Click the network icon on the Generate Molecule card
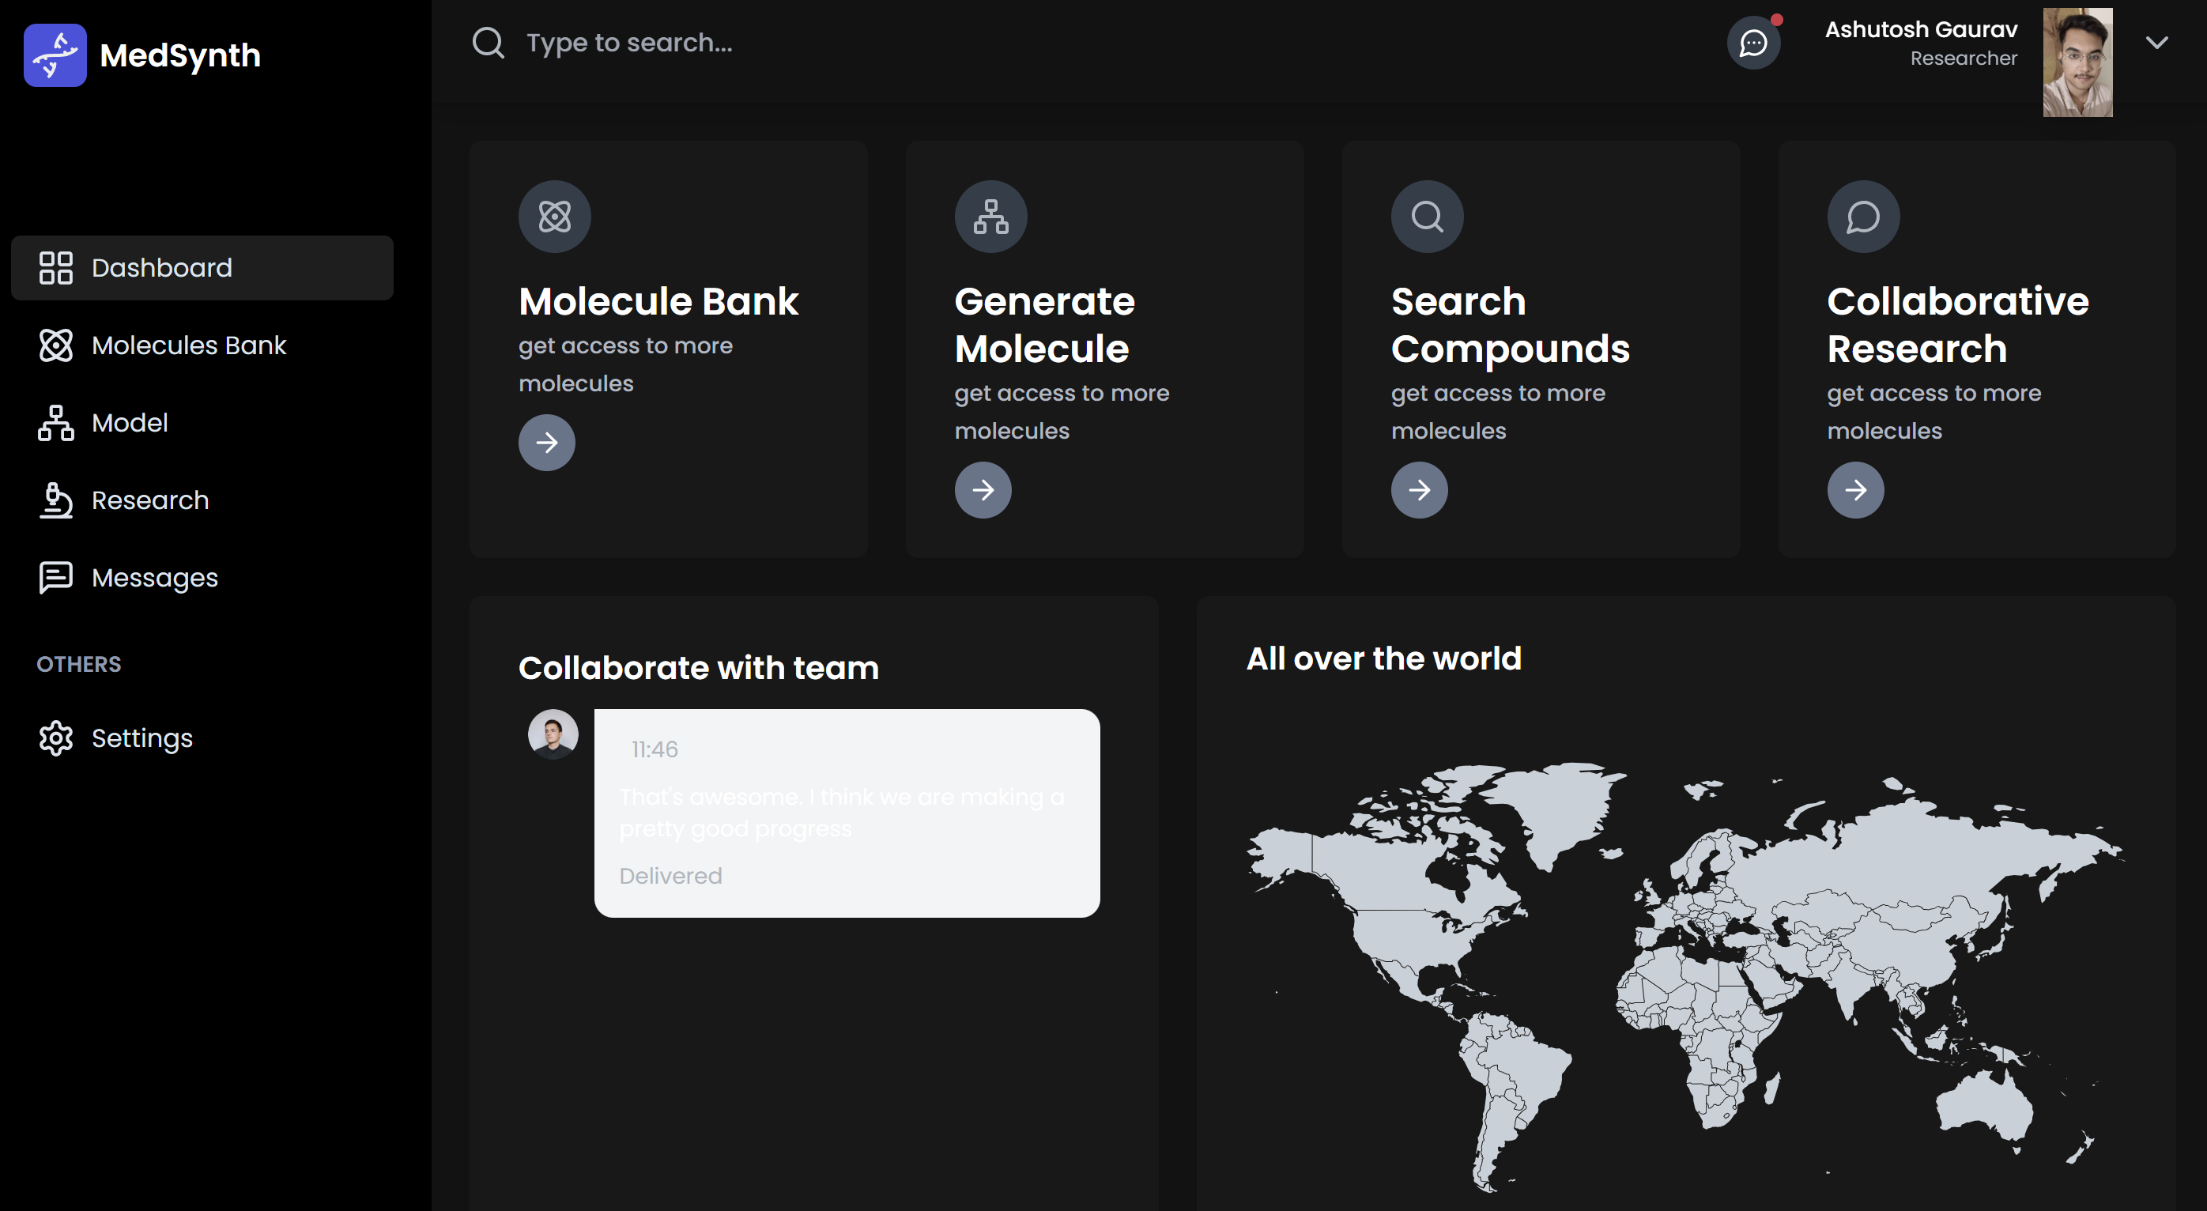2207x1211 pixels. [x=990, y=216]
